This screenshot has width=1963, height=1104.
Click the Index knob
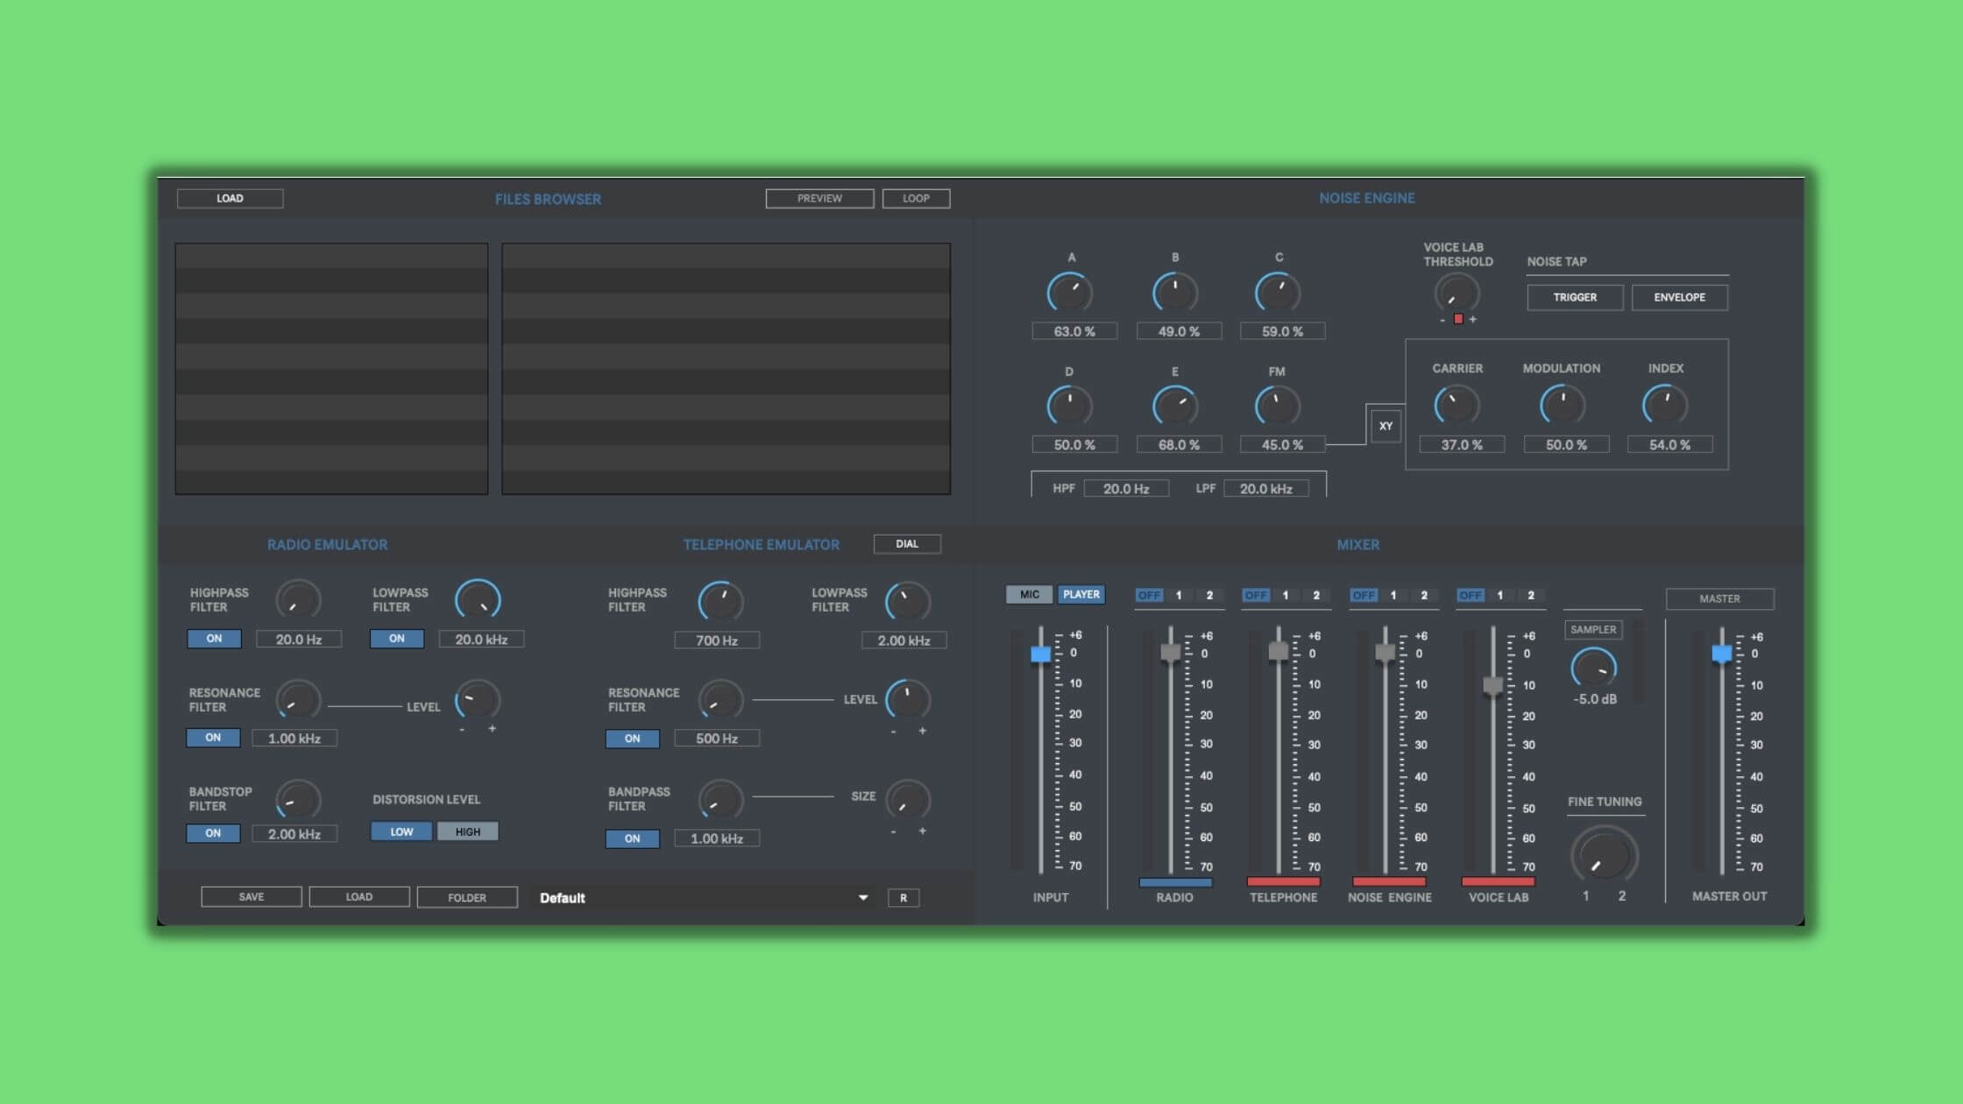point(1664,405)
